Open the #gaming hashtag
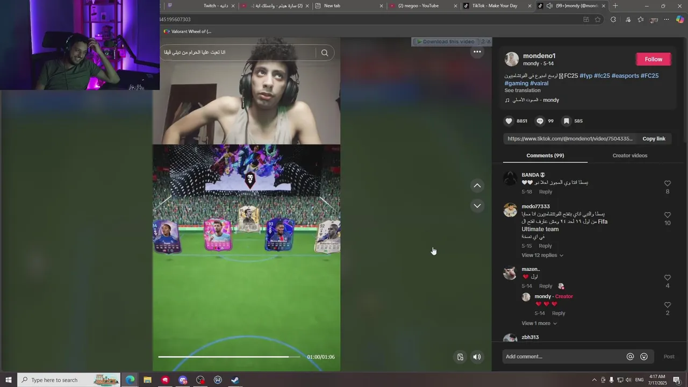The width and height of the screenshot is (688, 387). pos(516,83)
